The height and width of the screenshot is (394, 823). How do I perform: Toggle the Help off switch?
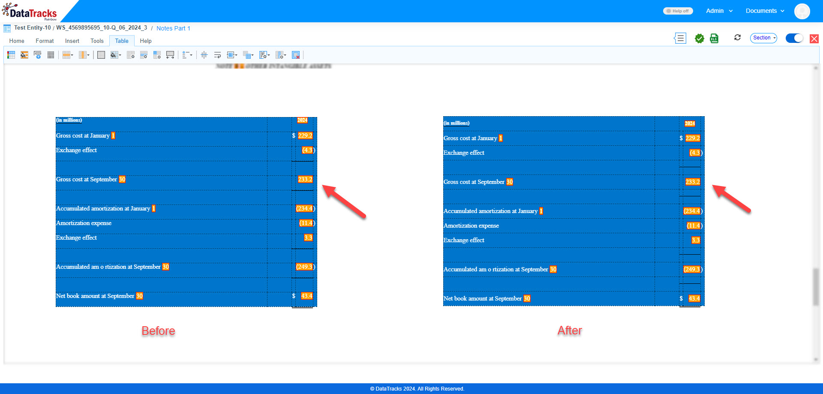point(678,11)
